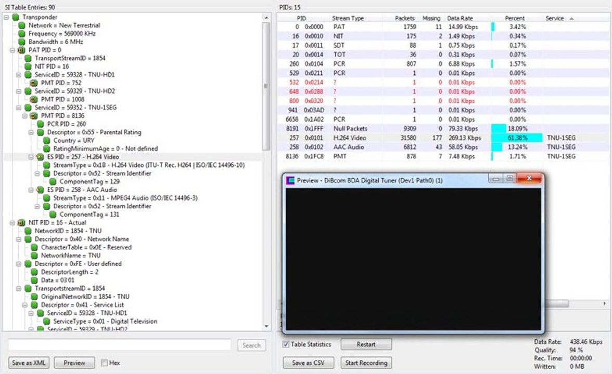This screenshot has height=374, width=612.
Task: Click the Preview button
Action: tap(74, 363)
